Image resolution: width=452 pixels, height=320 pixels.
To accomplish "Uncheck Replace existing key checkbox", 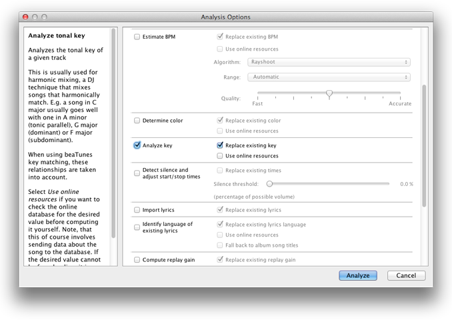I will [x=220, y=145].
